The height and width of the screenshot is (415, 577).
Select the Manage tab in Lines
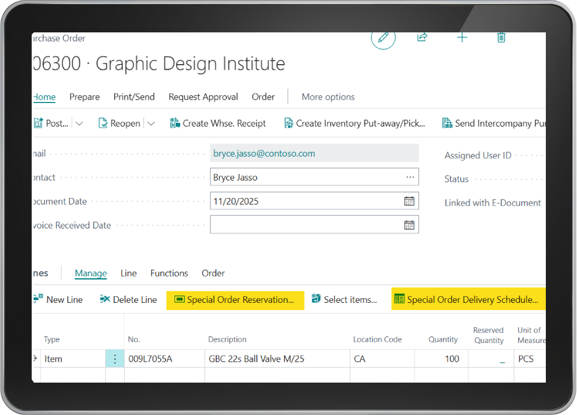(x=91, y=273)
